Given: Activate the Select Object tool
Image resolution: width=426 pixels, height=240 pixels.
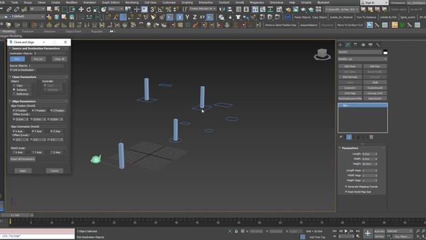Looking at the screenshot, I should (x=49, y=9).
